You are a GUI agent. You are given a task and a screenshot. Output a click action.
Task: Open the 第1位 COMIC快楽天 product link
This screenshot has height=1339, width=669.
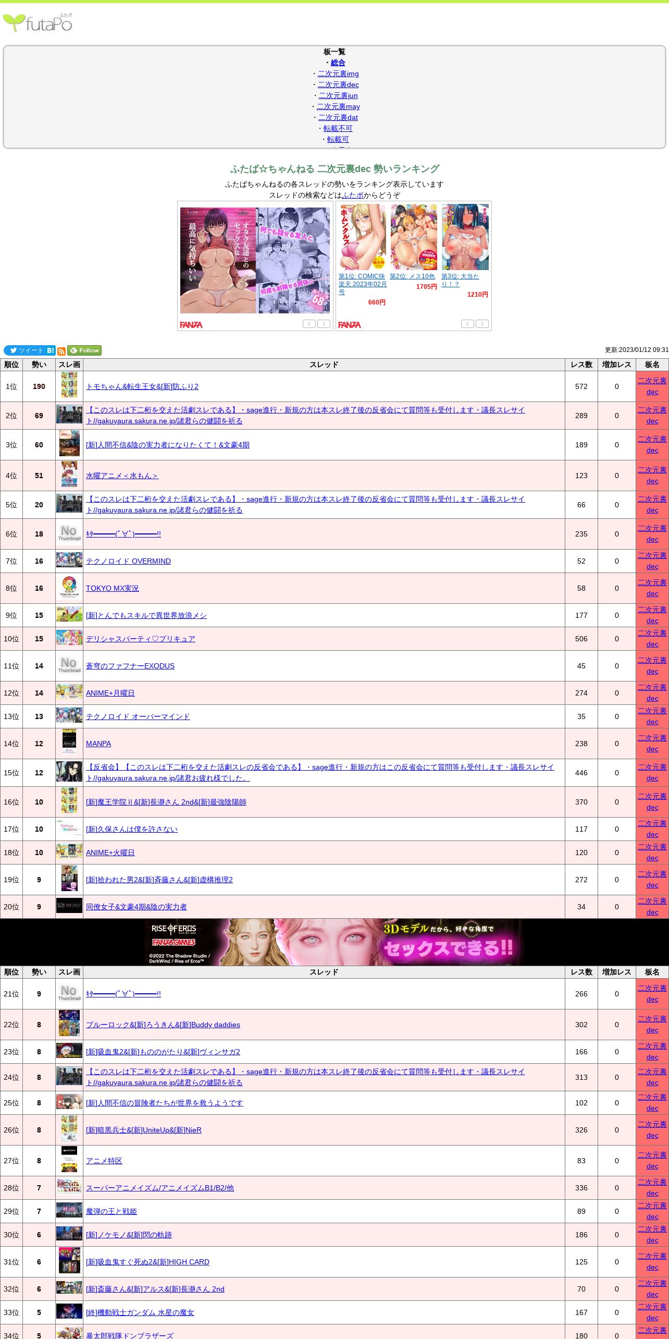coord(363,284)
